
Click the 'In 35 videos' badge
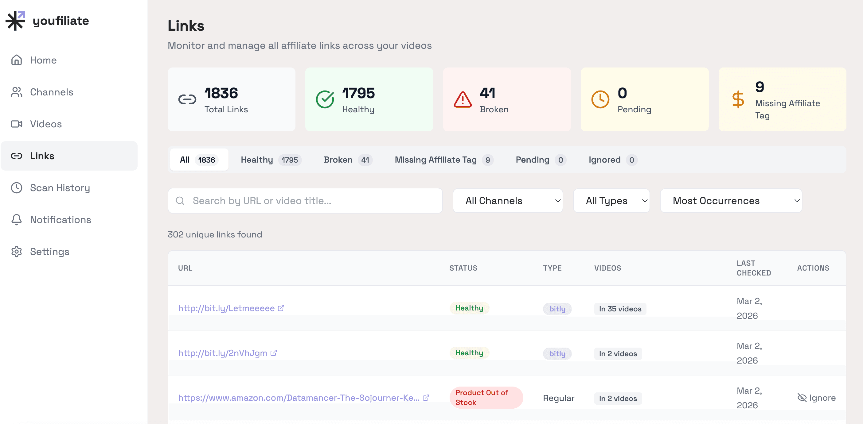pyautogui.click(x=620, y=309)
